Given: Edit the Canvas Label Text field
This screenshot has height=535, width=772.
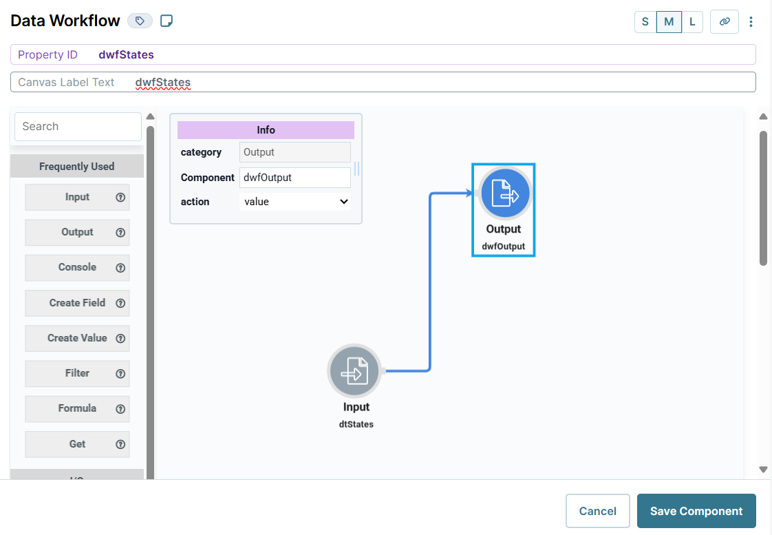Looking at the screenshot, I should click(x=383, y=82).
